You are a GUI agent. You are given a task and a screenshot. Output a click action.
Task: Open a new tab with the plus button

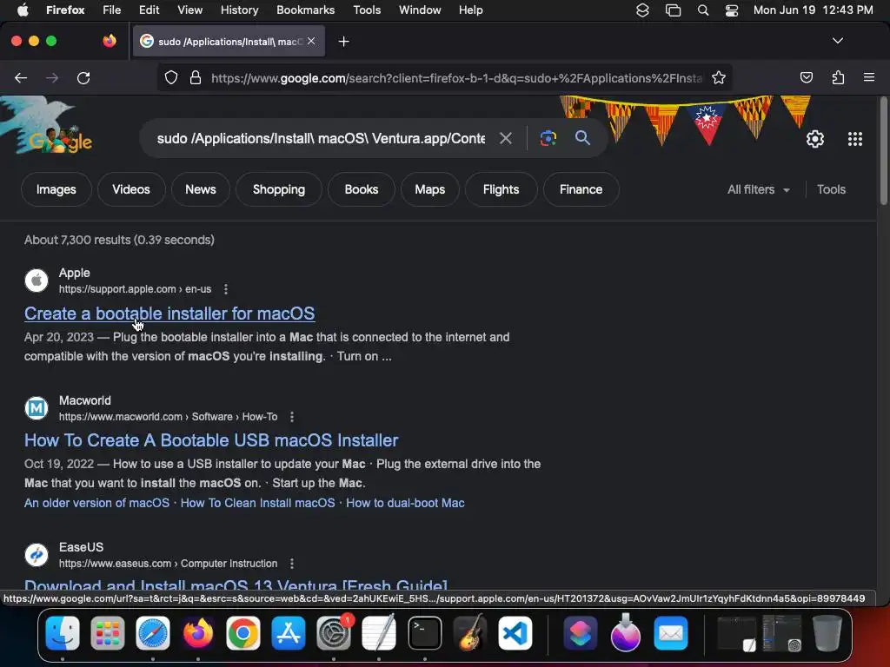coord(343,42)
